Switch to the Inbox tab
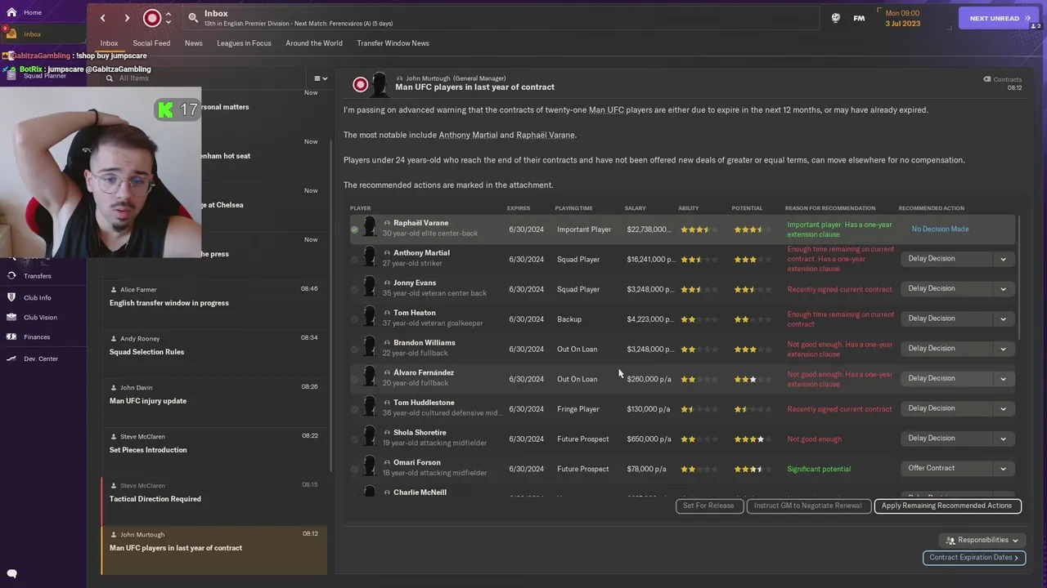 tap(109, 43)
